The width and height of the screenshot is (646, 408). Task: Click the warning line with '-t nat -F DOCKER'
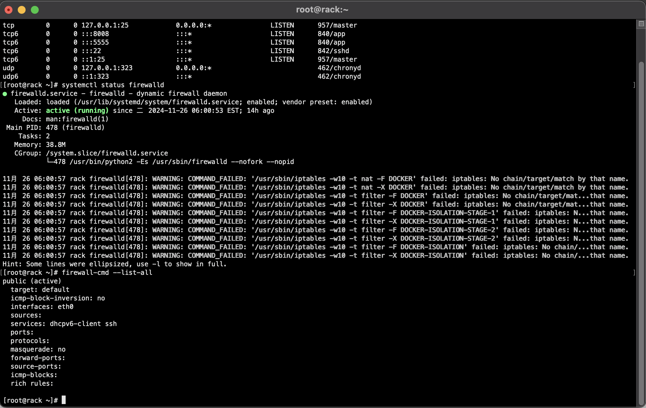click(x=315, y=179)
